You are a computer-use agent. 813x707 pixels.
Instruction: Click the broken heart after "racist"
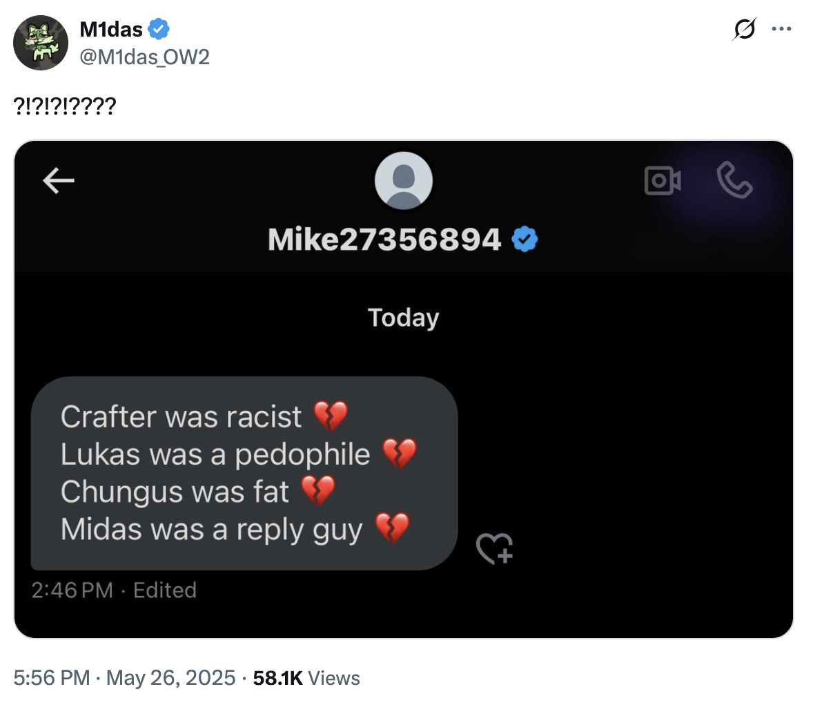(331, 416)
